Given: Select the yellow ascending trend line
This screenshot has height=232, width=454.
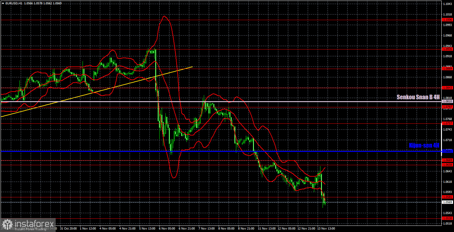Looking at the screenshot, I should (97, 92).
